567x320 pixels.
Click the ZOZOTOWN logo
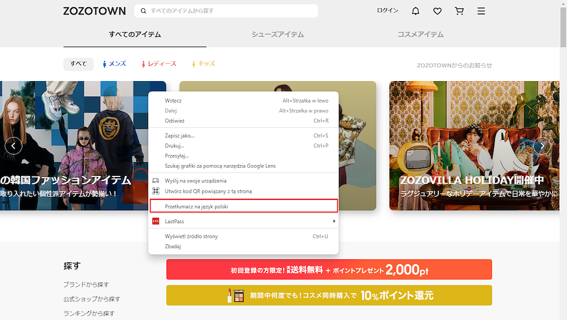point(94,11)
